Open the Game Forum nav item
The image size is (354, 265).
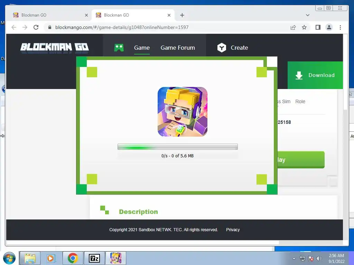178,48
